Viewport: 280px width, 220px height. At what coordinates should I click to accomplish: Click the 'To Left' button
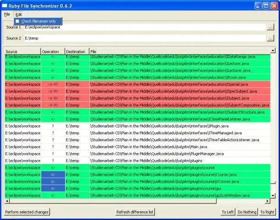click(x=227, y=212)
